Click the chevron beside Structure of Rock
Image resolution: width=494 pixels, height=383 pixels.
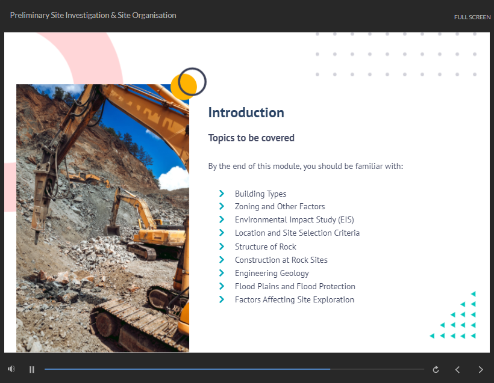[222, 247]
